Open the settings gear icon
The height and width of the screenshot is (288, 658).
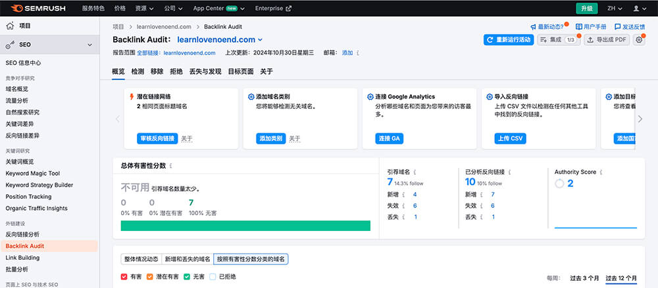tap(639, 40)
